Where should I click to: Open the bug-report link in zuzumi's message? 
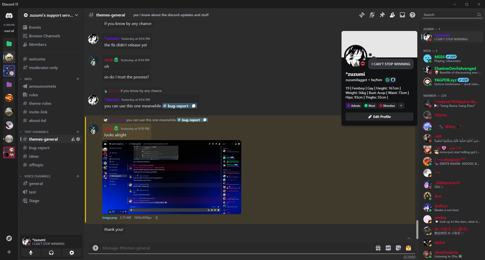tap(179, 106)
